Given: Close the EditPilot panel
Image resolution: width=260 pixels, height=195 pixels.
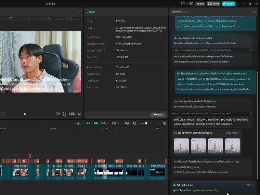Looking at the screenshot, I should 254,12.
